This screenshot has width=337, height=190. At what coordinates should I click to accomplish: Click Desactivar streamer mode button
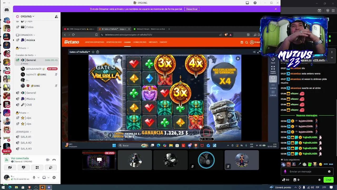tap(192, 9)
